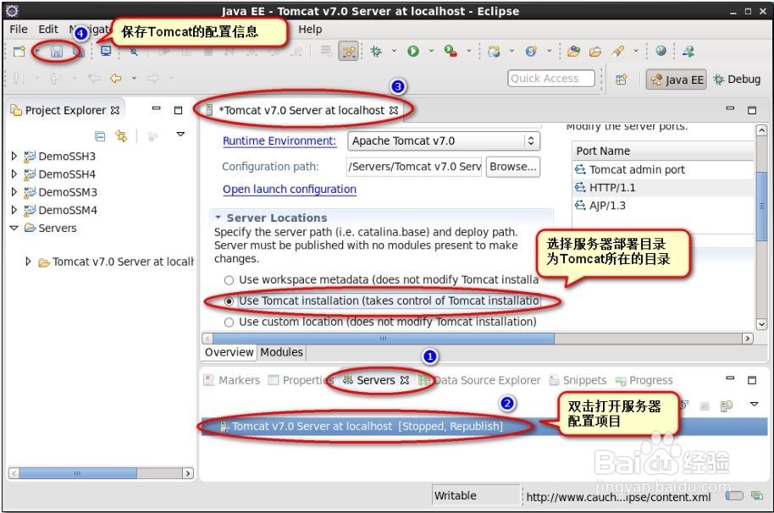
Task: Save the Tomcat server configuration
Action: (x=55, y=52)
